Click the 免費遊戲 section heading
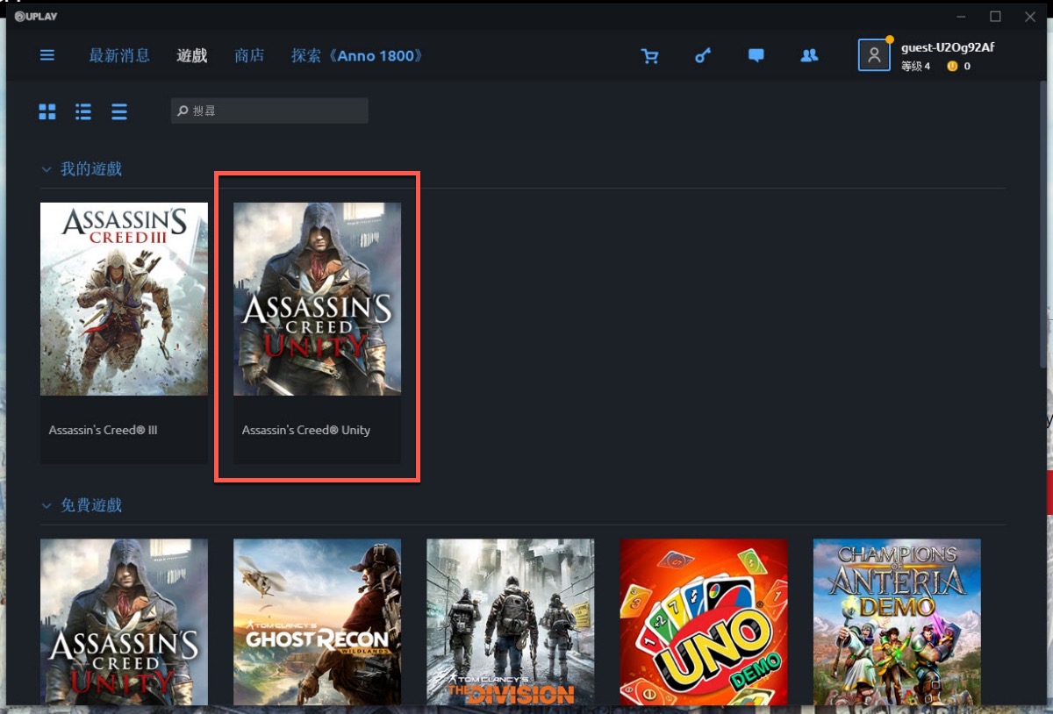This screenshot has width=1053, height=714. point(91,506)
